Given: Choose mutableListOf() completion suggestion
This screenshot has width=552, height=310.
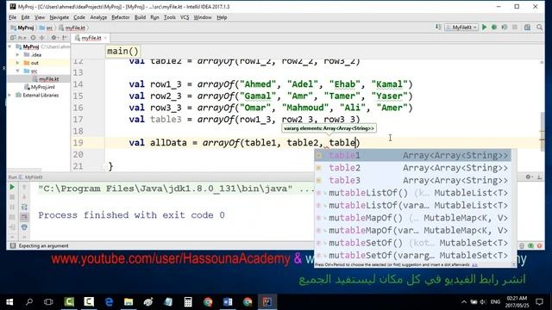Looking at the screenshot, I should click(x=412, y=193).
